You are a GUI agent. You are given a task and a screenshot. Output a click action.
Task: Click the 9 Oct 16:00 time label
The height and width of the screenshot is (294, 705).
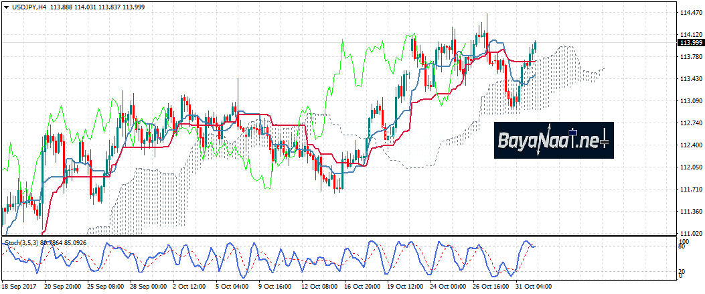coord(276,286)
